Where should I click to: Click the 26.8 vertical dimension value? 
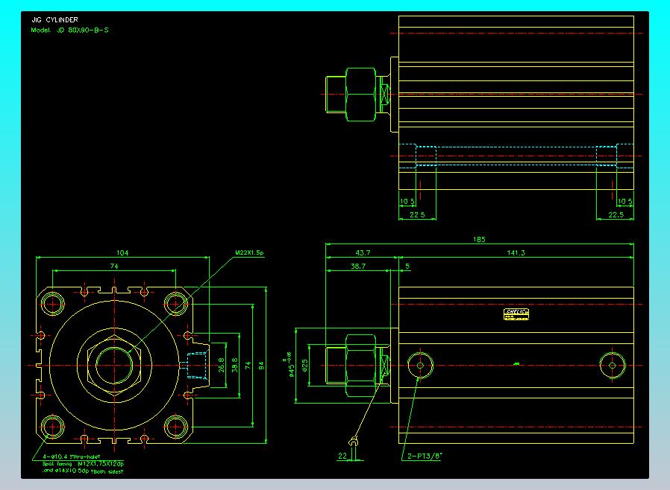tap(222, 366)
